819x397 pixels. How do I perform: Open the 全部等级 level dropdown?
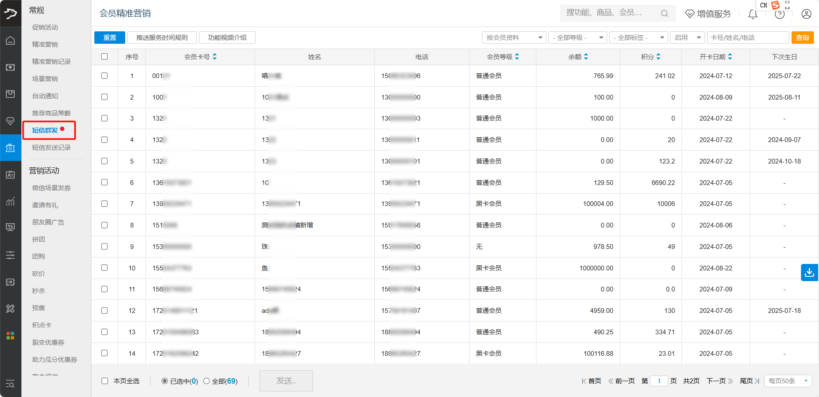tap(577, 38)
